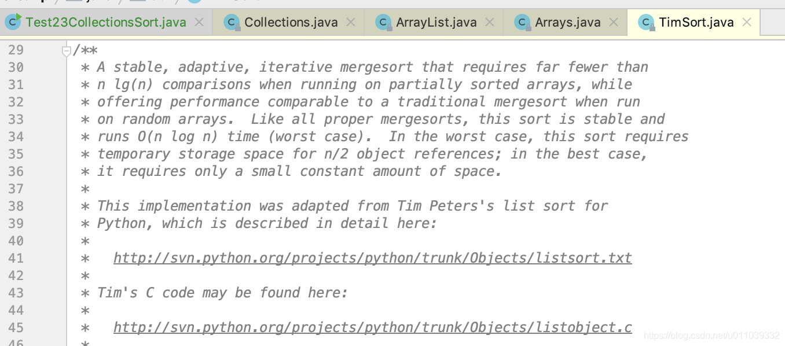
Task: Click the CSDN watermark link at bottom right
Action: pos(711,334)
